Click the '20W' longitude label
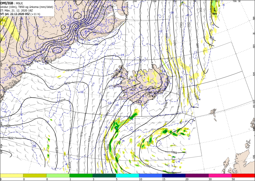The width and height of the screenshot is (255, 181). click(134, 1)
